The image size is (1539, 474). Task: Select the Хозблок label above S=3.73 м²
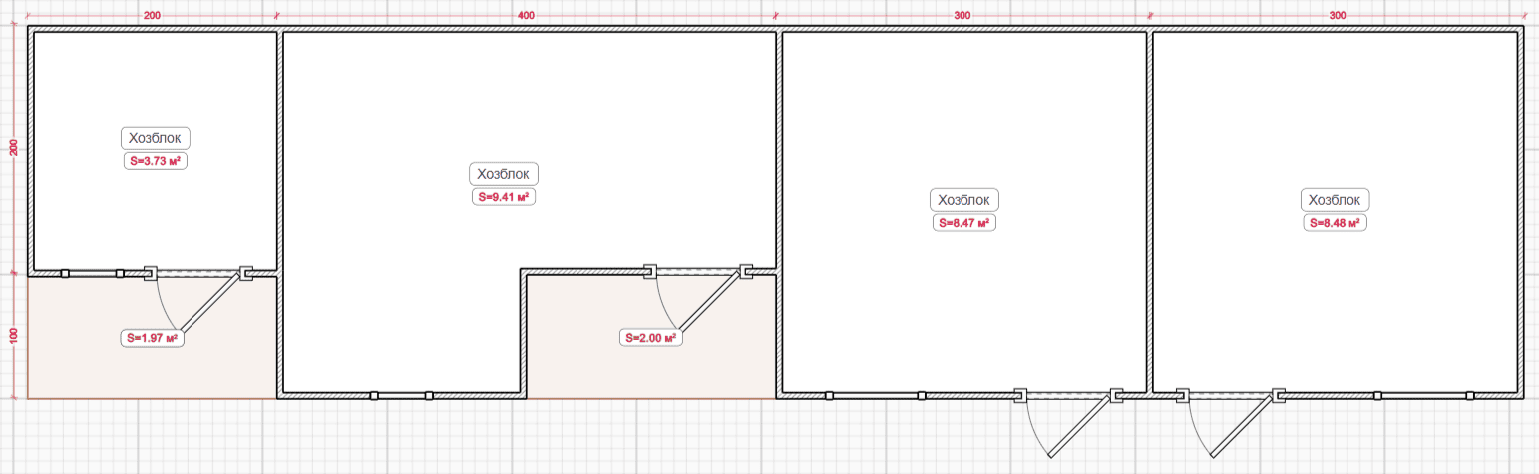(156, 139)
